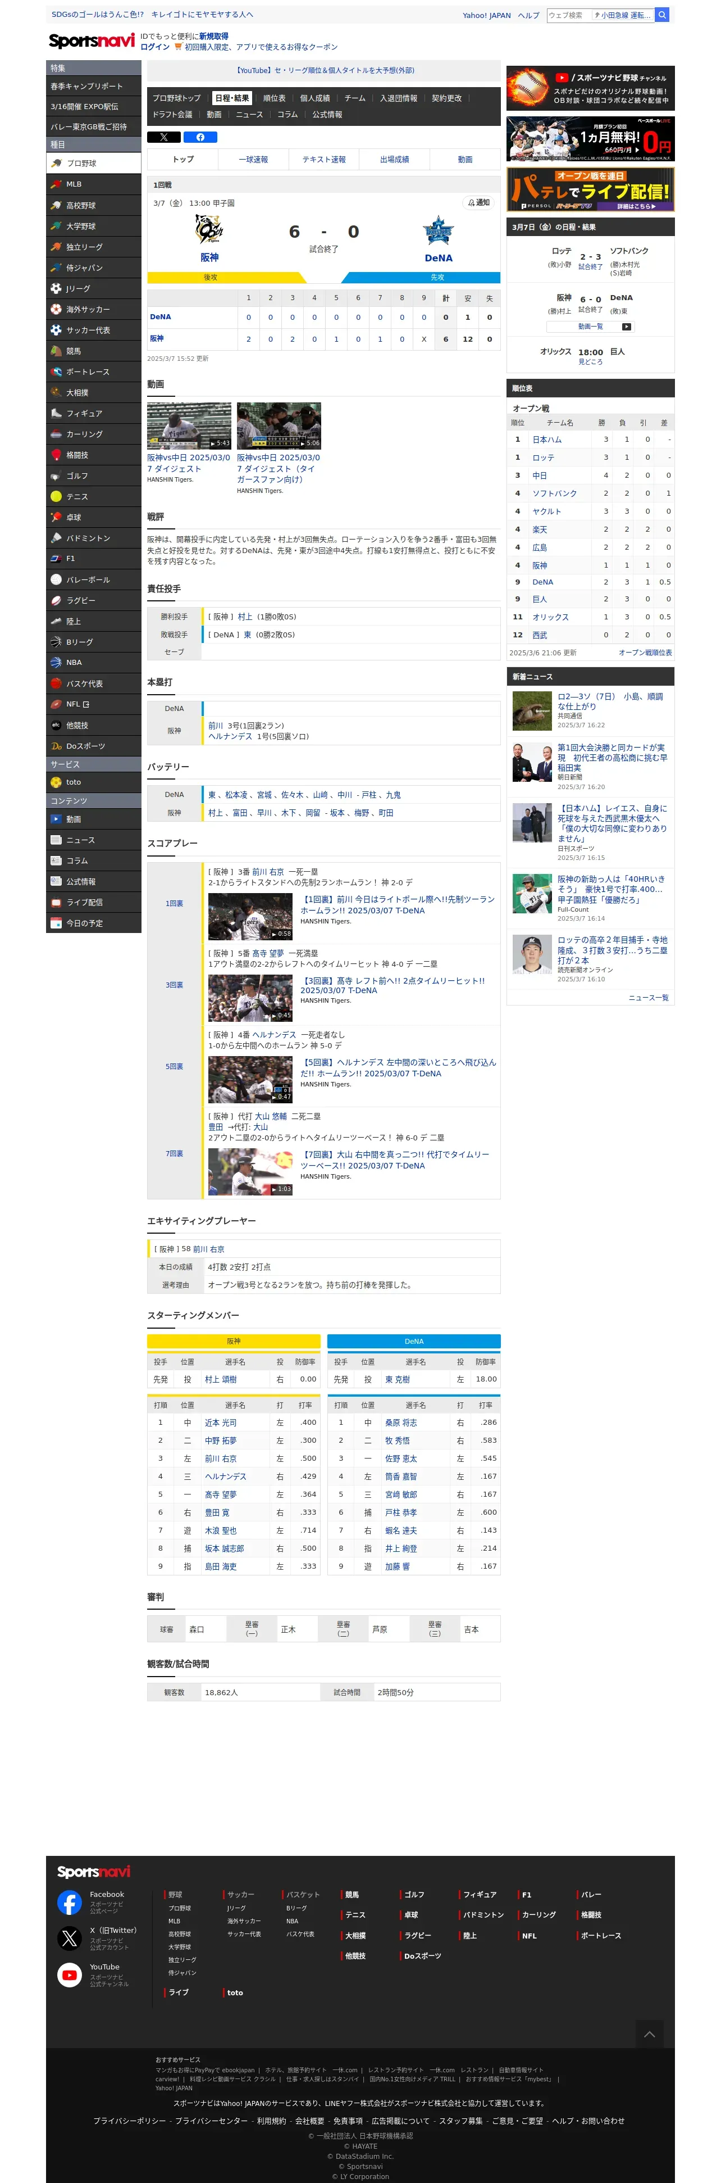Play the 5:43 digest video thumbnail
This screenshot has width=721, height=2183.
(x=190, y=425)
